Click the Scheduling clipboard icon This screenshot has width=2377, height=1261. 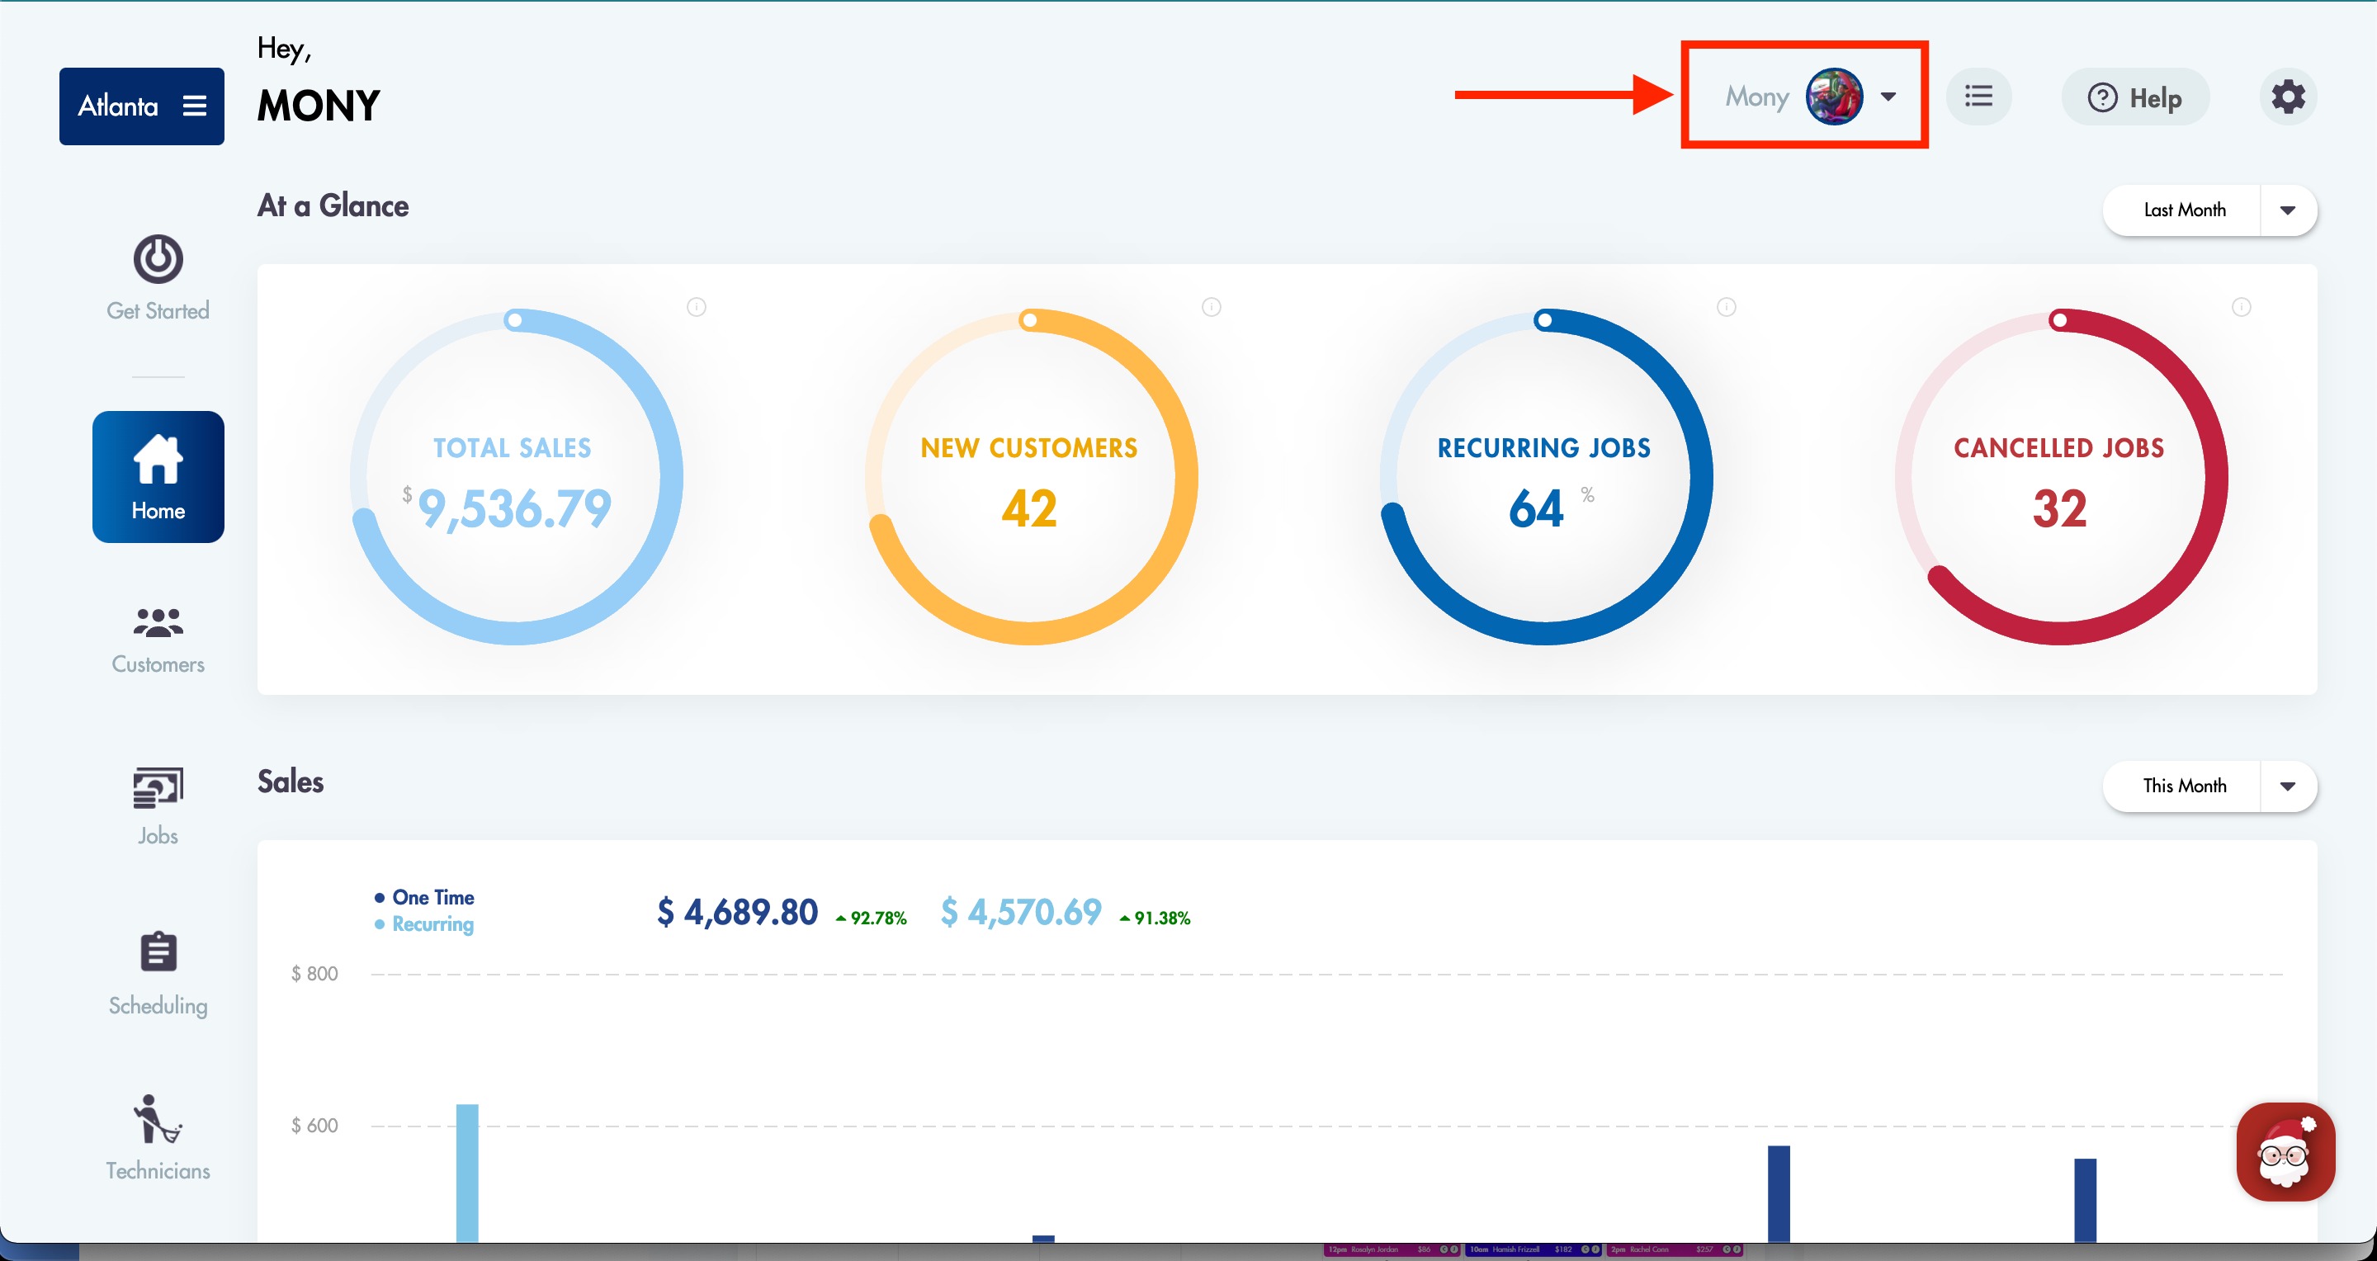[158, 952]
